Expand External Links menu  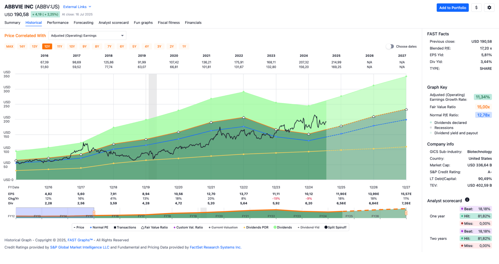pos(77,7)
